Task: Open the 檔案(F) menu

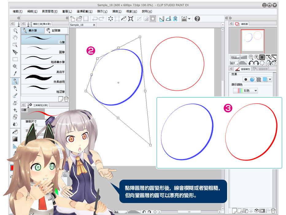Action: click(17, 11)
